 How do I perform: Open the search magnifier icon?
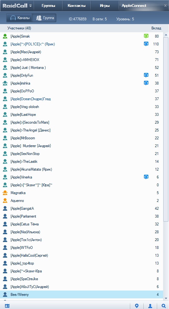click(163, 306)
